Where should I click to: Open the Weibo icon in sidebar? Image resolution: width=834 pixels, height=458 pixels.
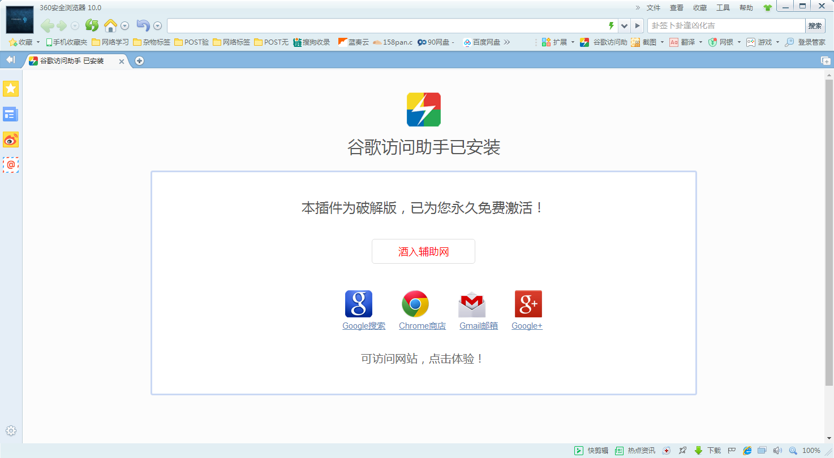11,139
